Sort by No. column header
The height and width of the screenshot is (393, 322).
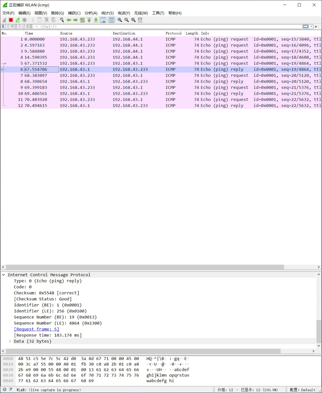click(12, 33)
